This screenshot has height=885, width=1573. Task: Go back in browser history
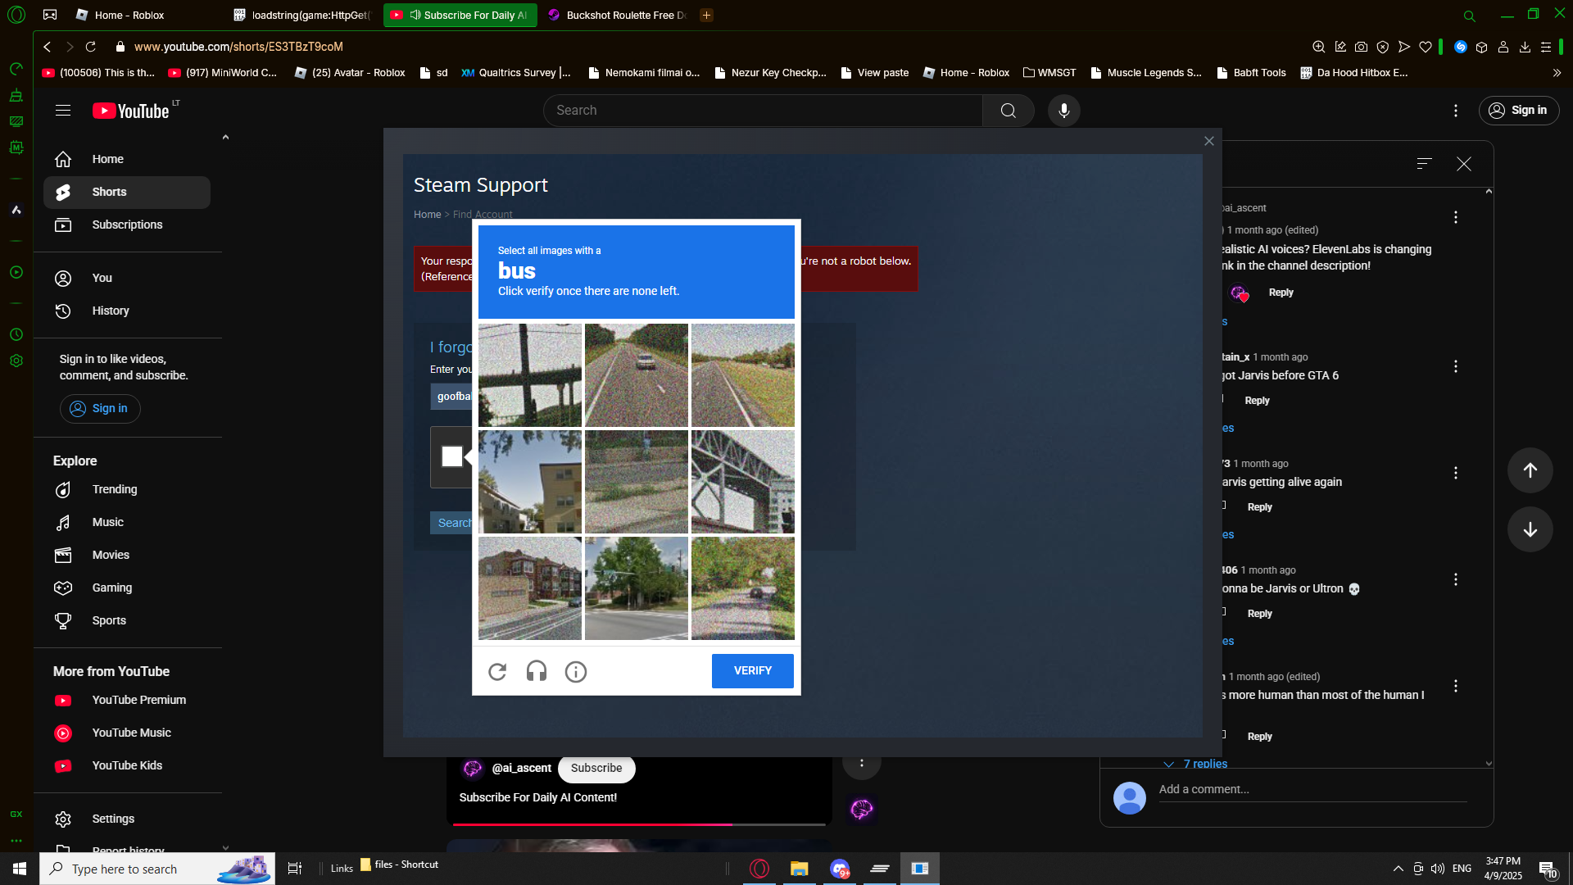point(48,47)
